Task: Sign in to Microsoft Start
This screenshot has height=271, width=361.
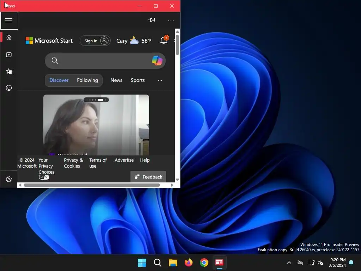Action: point(95,41)
